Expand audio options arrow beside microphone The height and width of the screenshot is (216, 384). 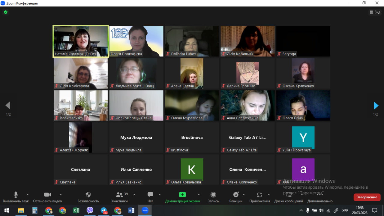[x=28, y=194]
